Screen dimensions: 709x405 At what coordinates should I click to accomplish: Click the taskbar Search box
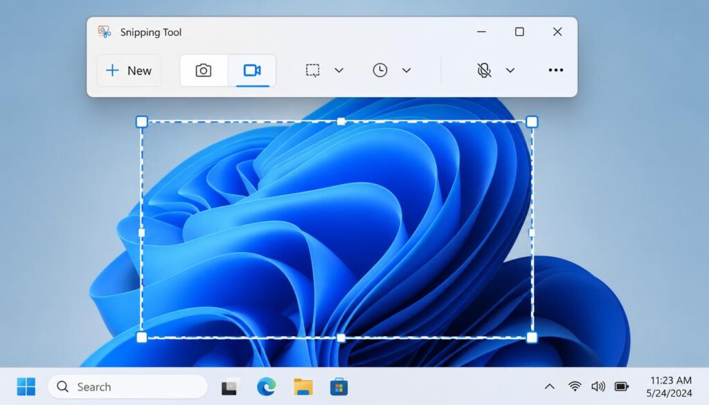tap(127, 387)
